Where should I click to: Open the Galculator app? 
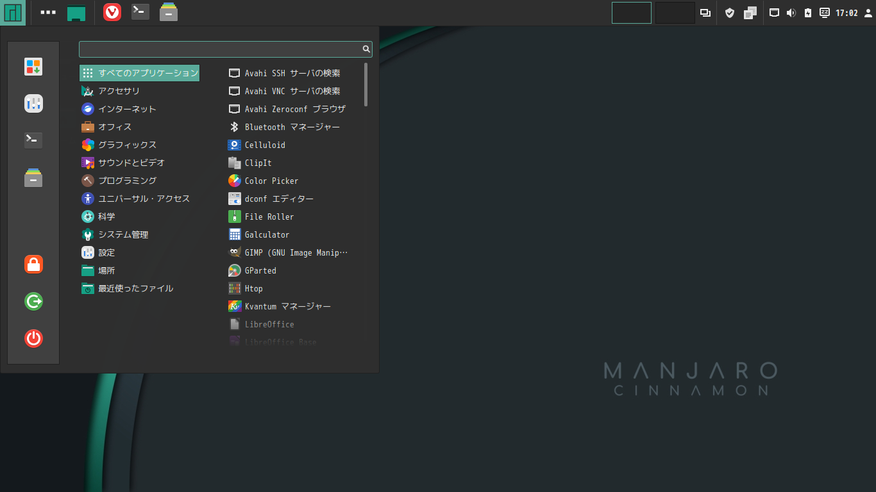(293, 234)
